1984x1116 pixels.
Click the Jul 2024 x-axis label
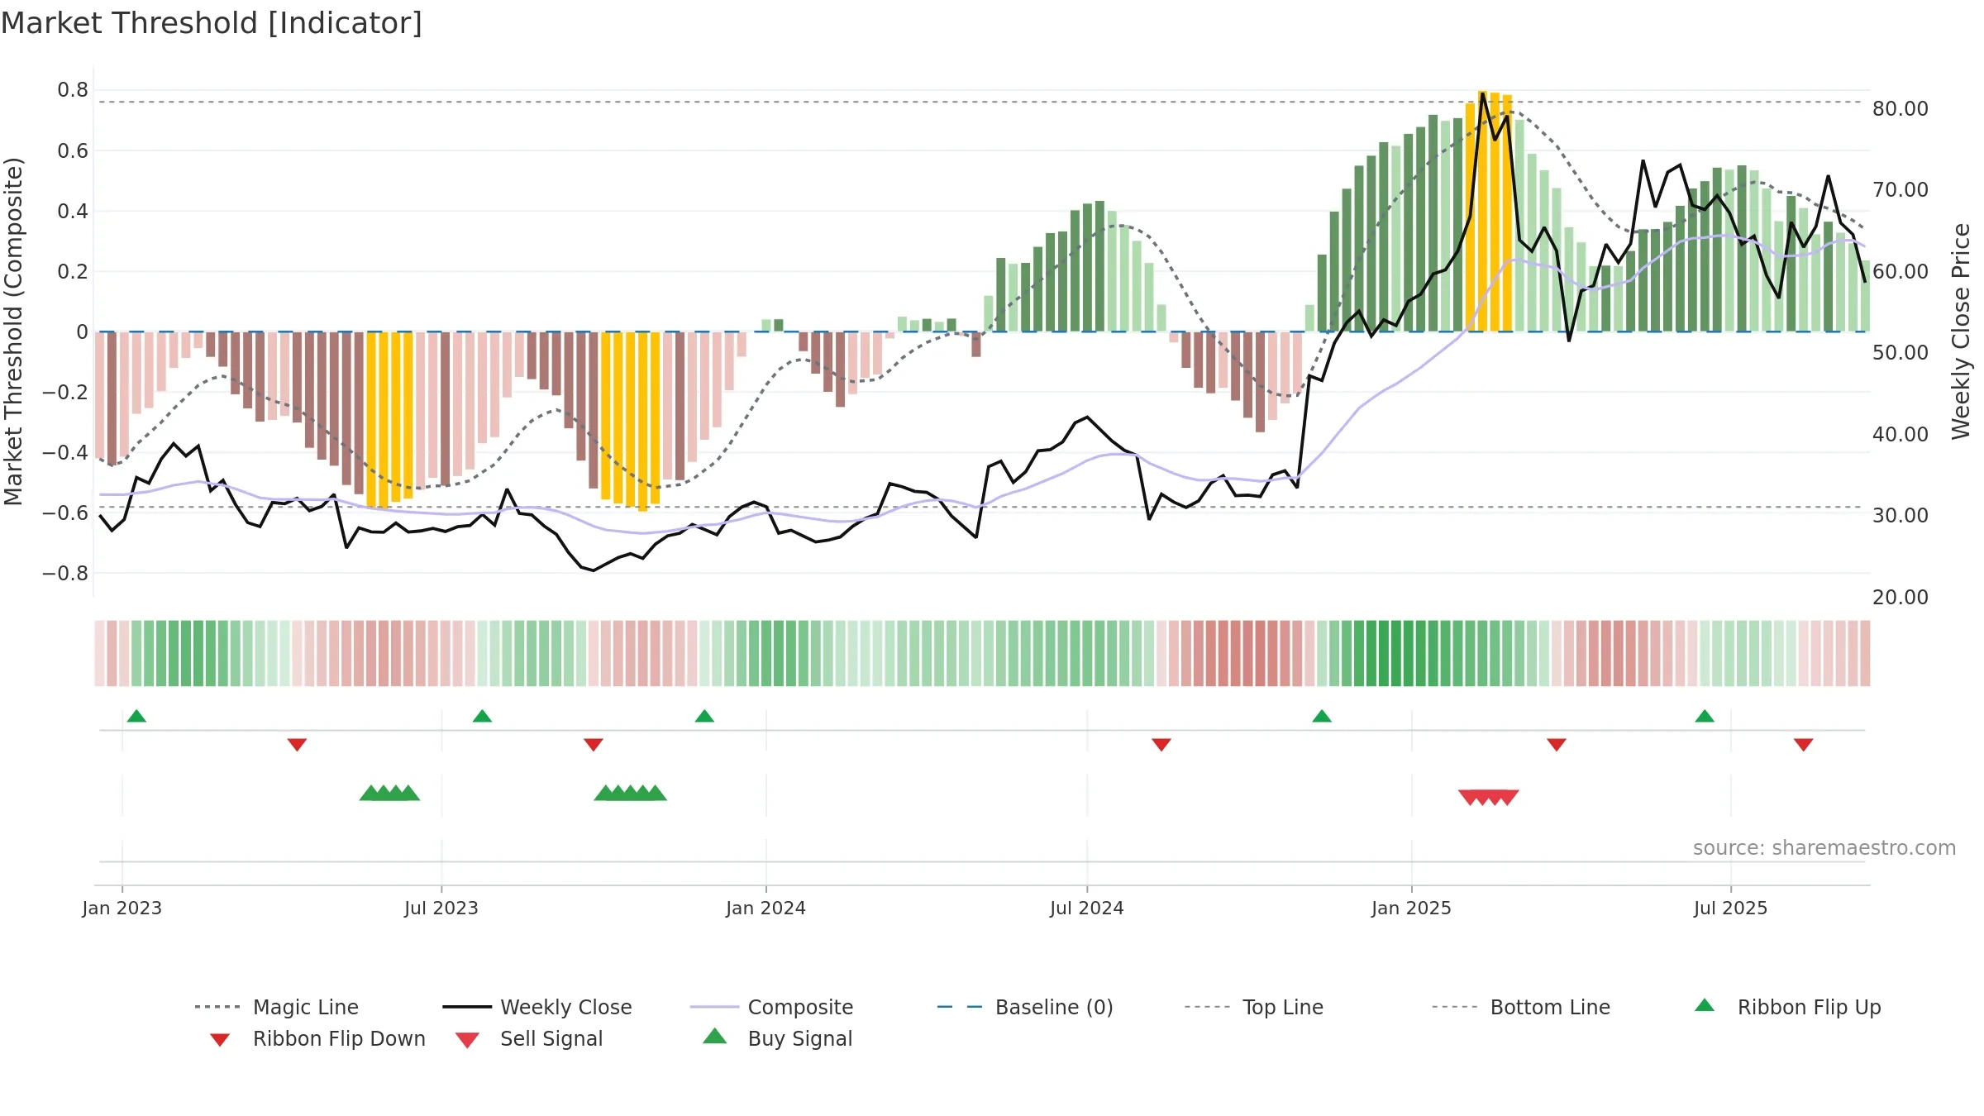(1087, 908)
